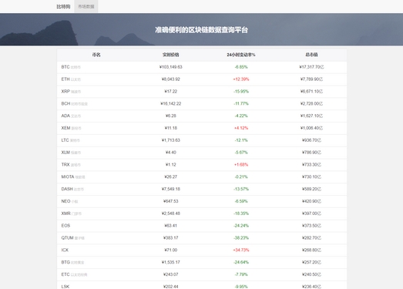Open the LTC coin entry
The height and width of the screenshot is (289, 403).
pos(202,140)
